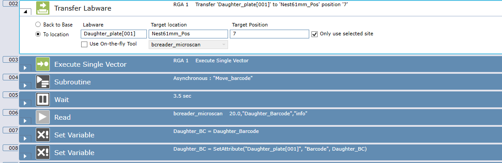The width and height of the screenshot is (502, 163).
Task: Expand the Execute Single Vector step
Action: (x=25, y=68)
